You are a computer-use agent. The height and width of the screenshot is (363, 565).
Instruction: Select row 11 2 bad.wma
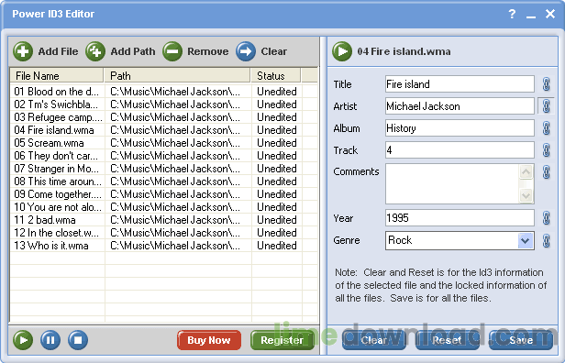click(164, 220)
